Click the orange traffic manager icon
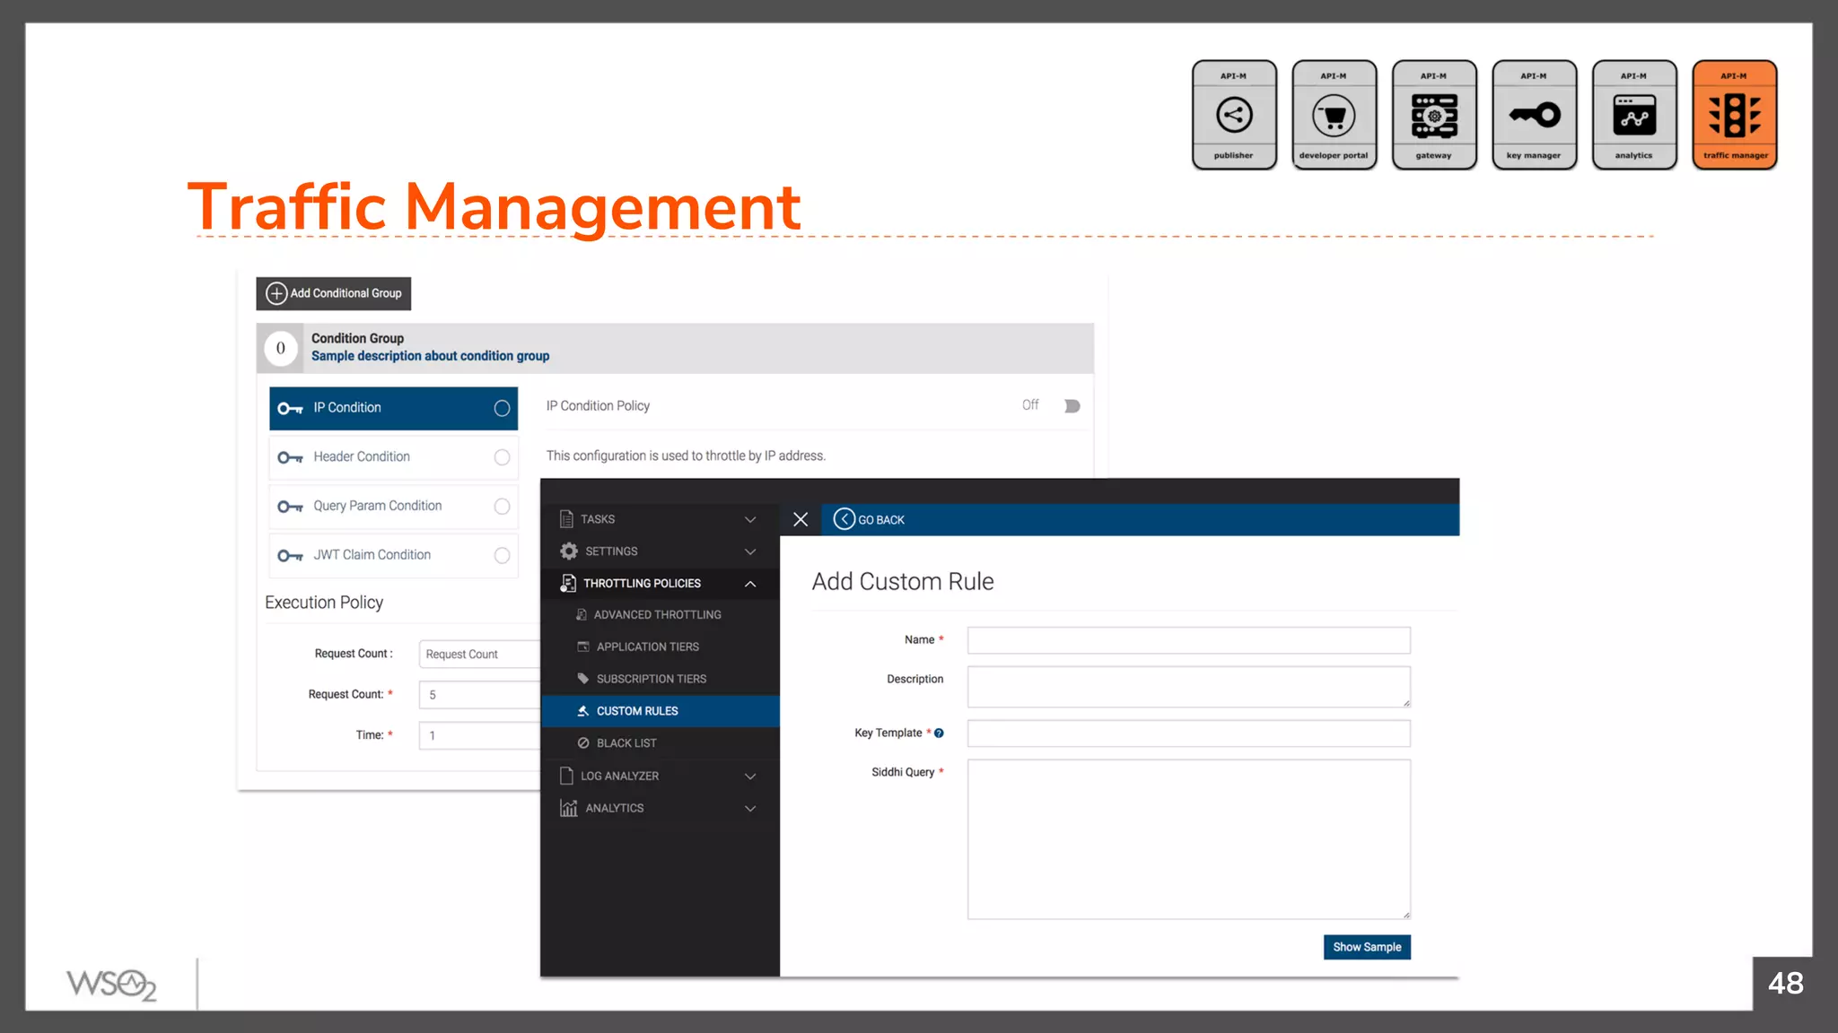This screenshot has width=1838, height=1033. tap(1734, 115)
